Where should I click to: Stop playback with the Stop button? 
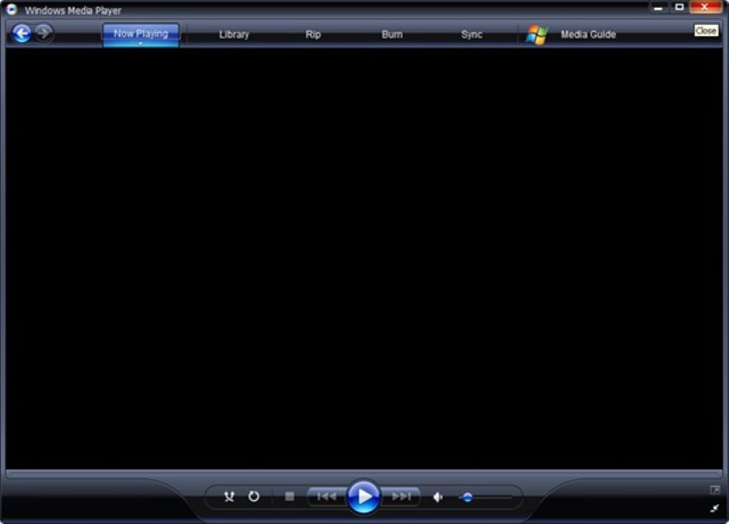coord(289,497)
